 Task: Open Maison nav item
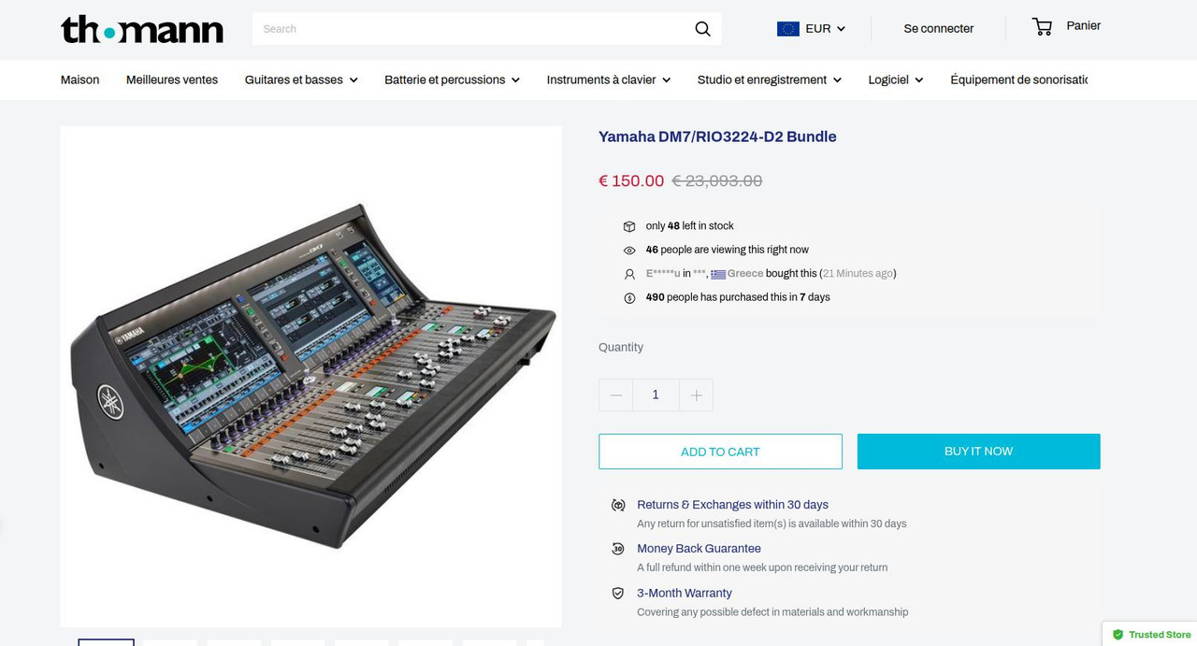[x=79, y=80]
